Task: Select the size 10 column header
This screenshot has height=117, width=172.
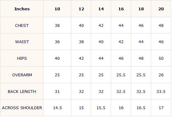Action: click(57, 9)
